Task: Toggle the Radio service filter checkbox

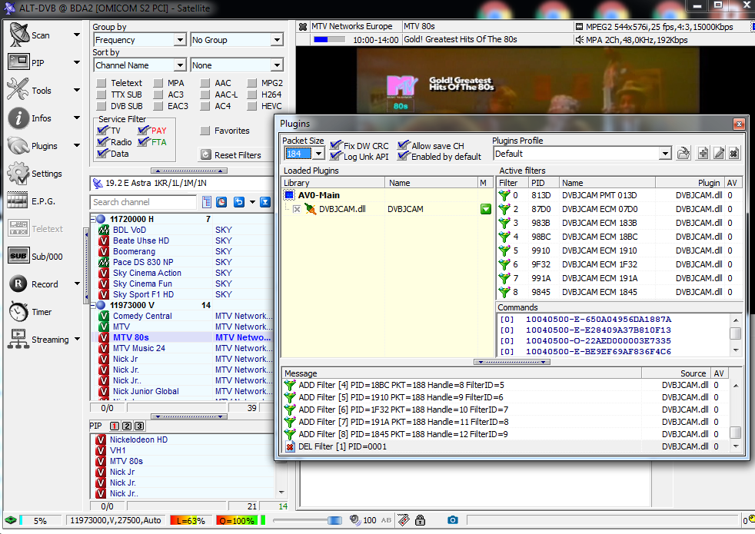Action: [102, 141]
